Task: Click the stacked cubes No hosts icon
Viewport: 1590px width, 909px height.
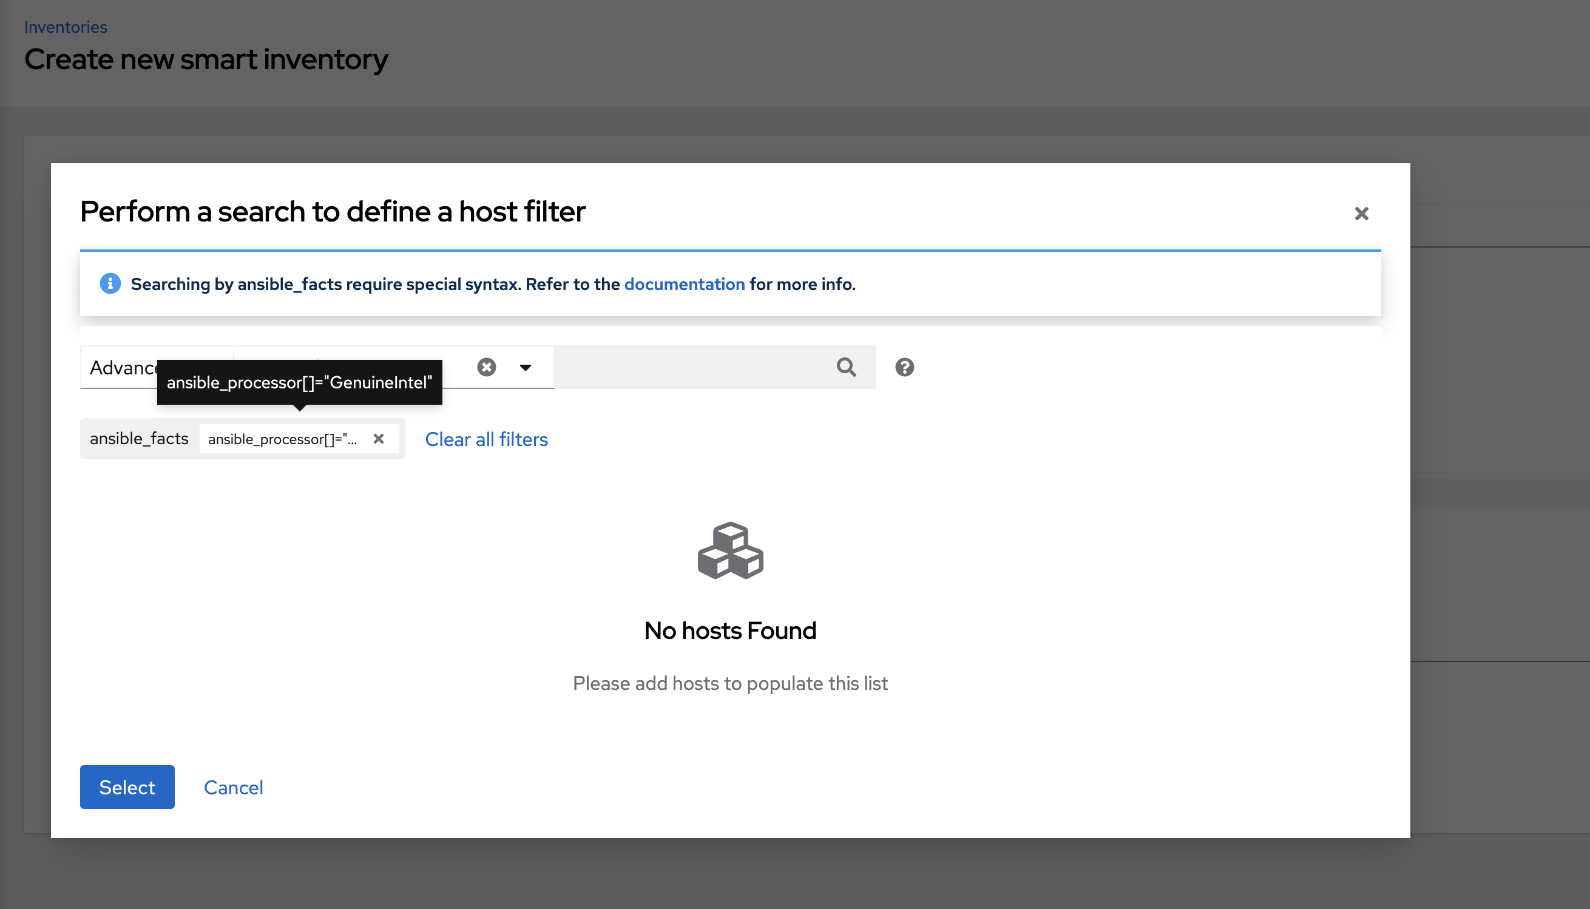Action: 730,550
